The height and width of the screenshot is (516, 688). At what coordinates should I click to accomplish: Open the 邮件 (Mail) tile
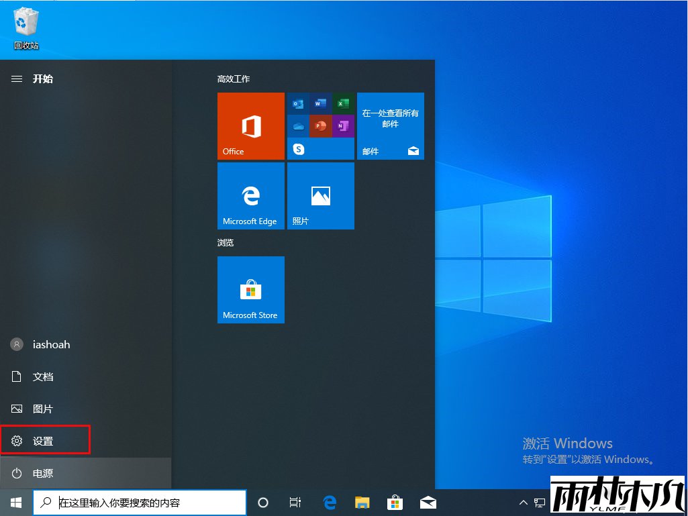(390, 126)
